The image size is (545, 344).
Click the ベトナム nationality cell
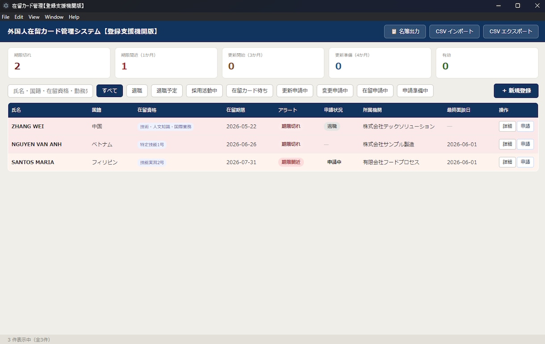click(102, 144)
